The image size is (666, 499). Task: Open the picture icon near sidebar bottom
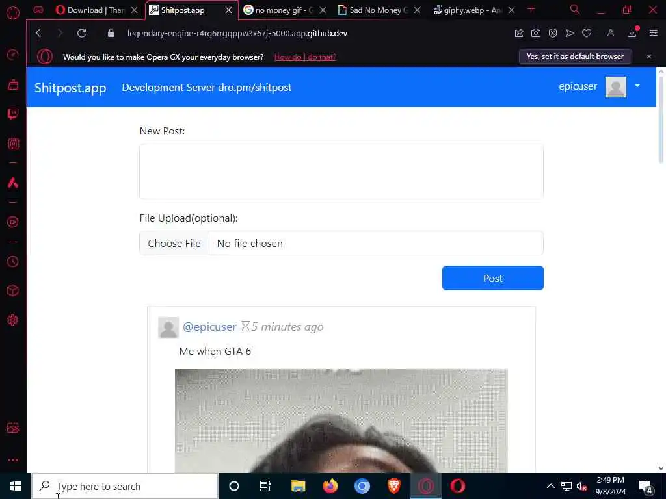click(x=13, y=428)
